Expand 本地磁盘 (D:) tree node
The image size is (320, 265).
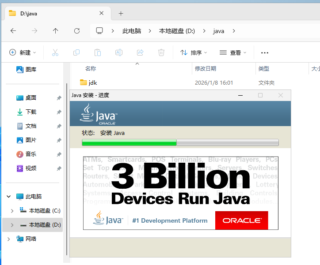pos(12,225)
